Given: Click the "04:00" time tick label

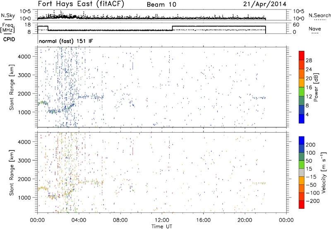Looking at the screenshot, I should point(79,220).
